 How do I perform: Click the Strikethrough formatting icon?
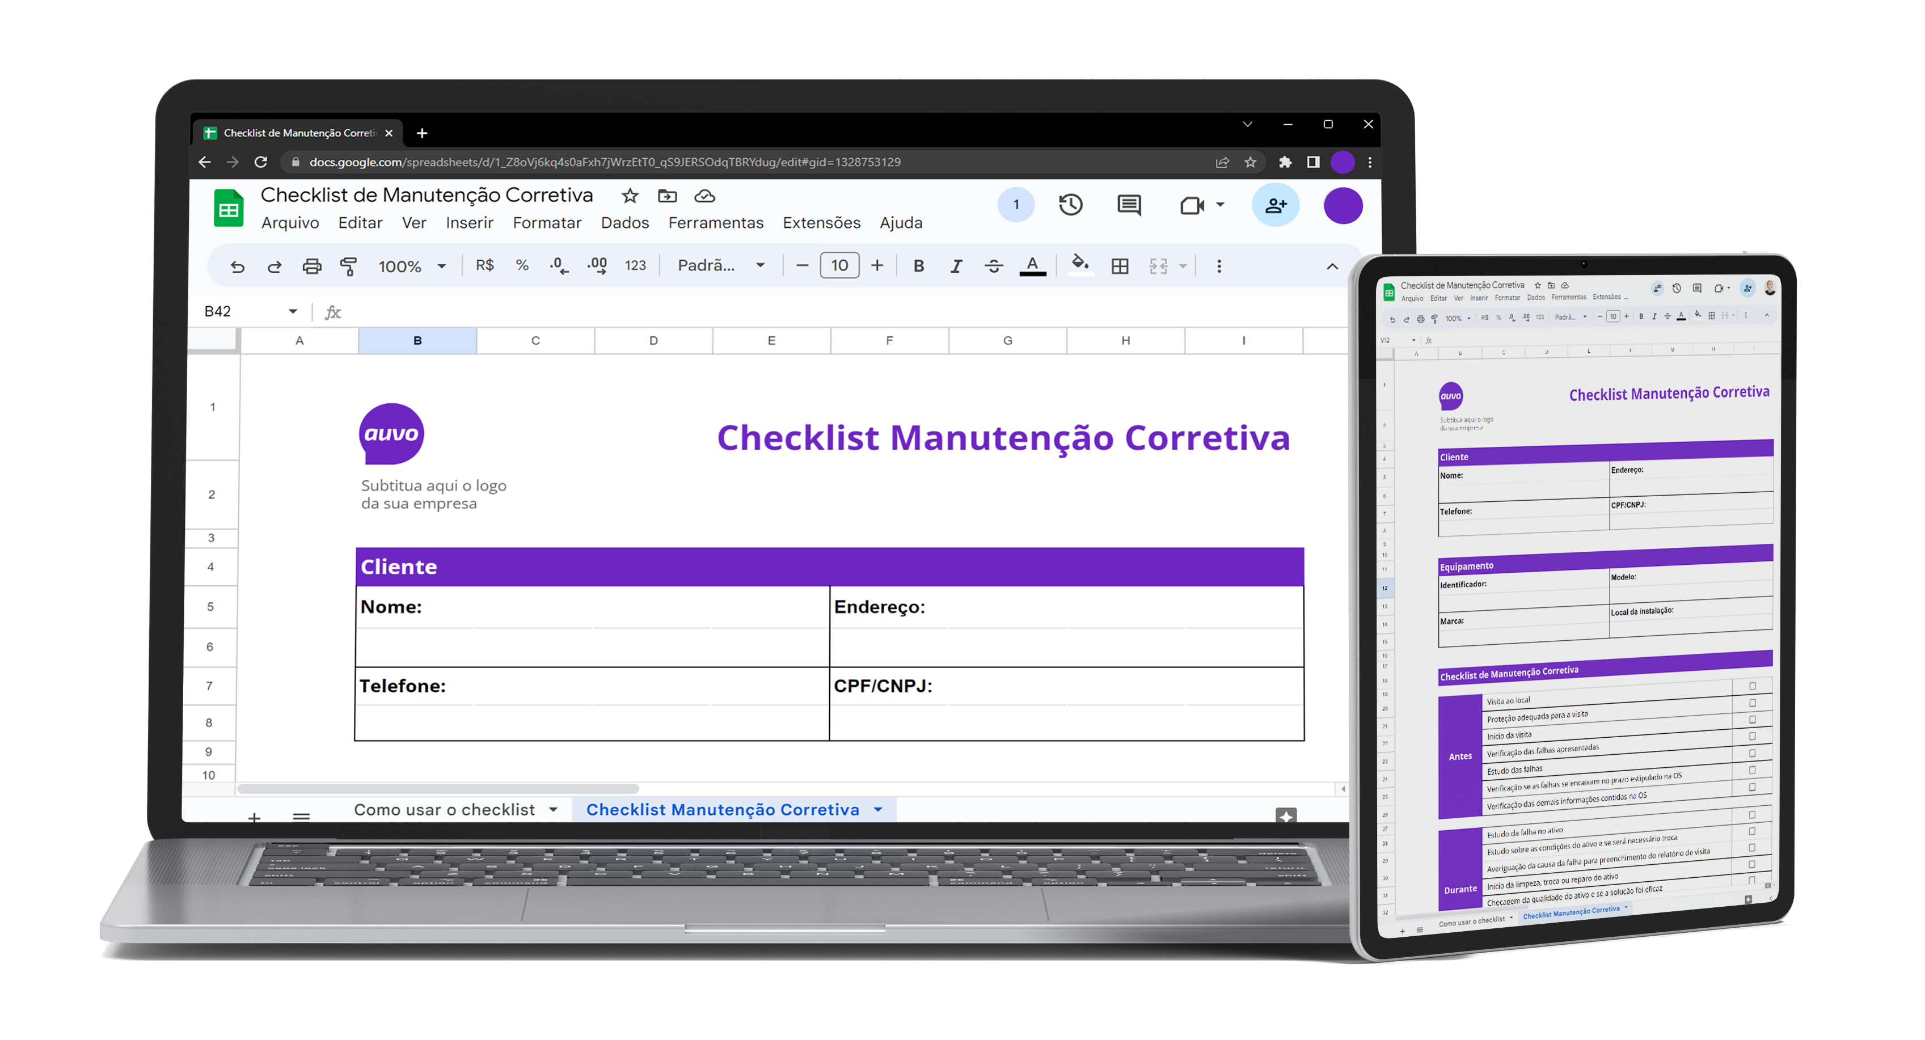pyautogui.click(x=994, y=267)
